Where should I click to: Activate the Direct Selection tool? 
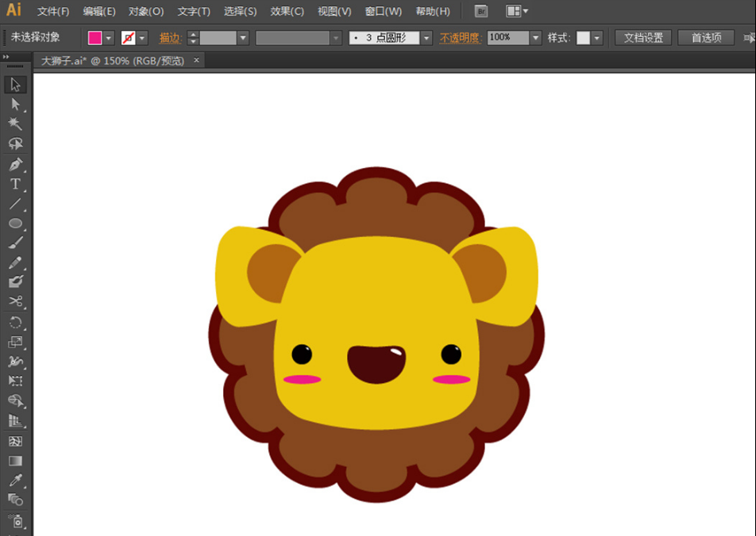pyautogui.click(x=15, y=104)
